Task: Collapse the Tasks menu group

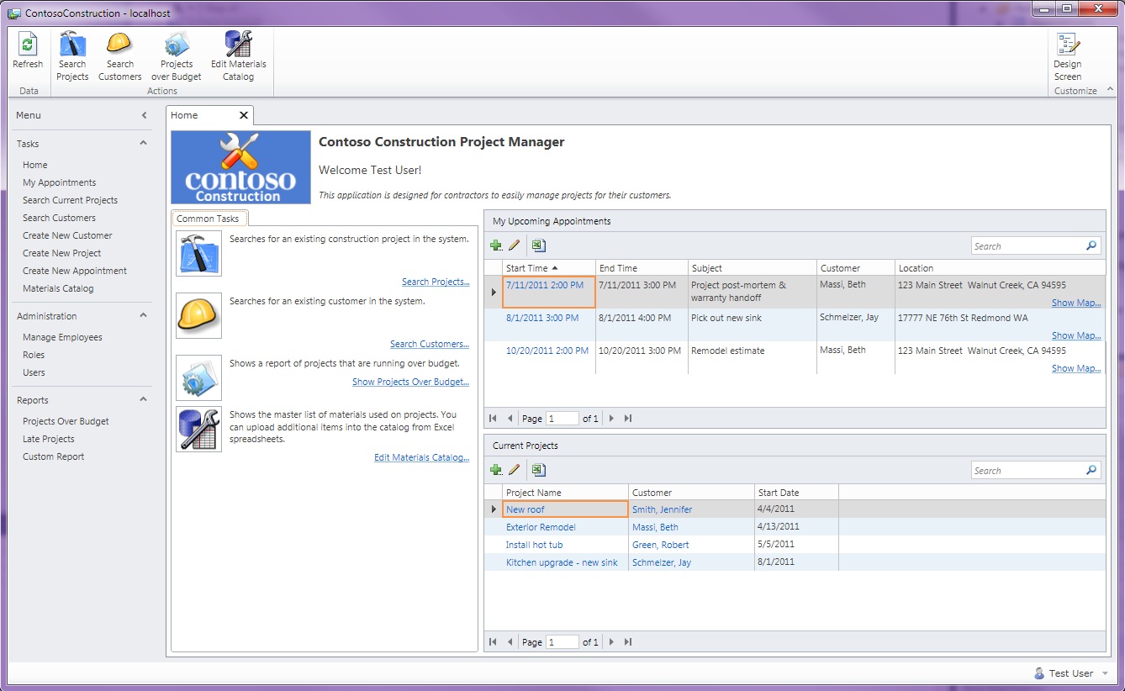Action: [143, 143]
